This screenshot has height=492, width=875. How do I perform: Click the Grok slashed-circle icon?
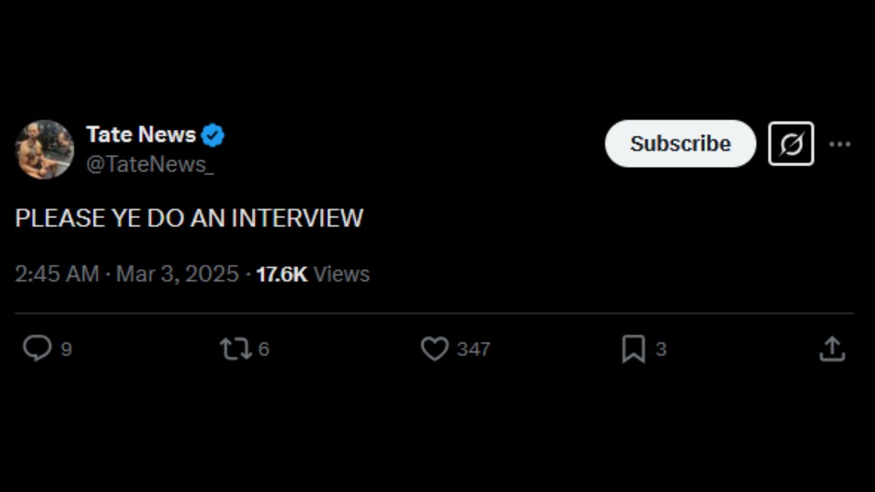791,144
